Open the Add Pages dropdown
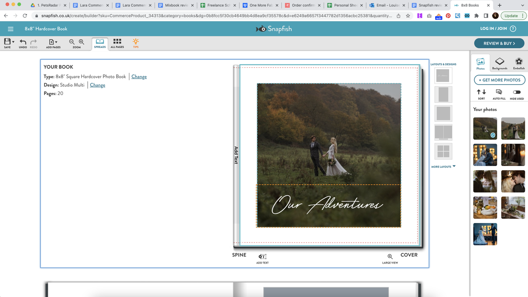528x297 pixels. coord(53,42)
